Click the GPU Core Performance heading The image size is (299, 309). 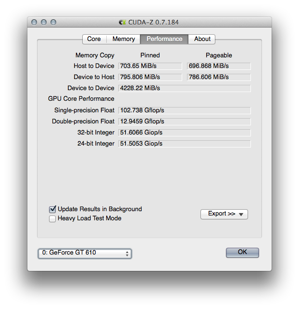point(81,98)
